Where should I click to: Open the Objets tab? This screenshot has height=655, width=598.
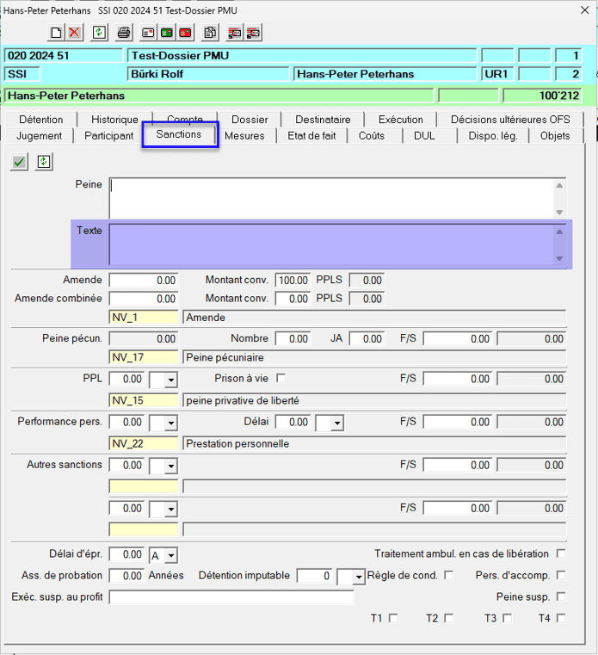coord(555,136)
